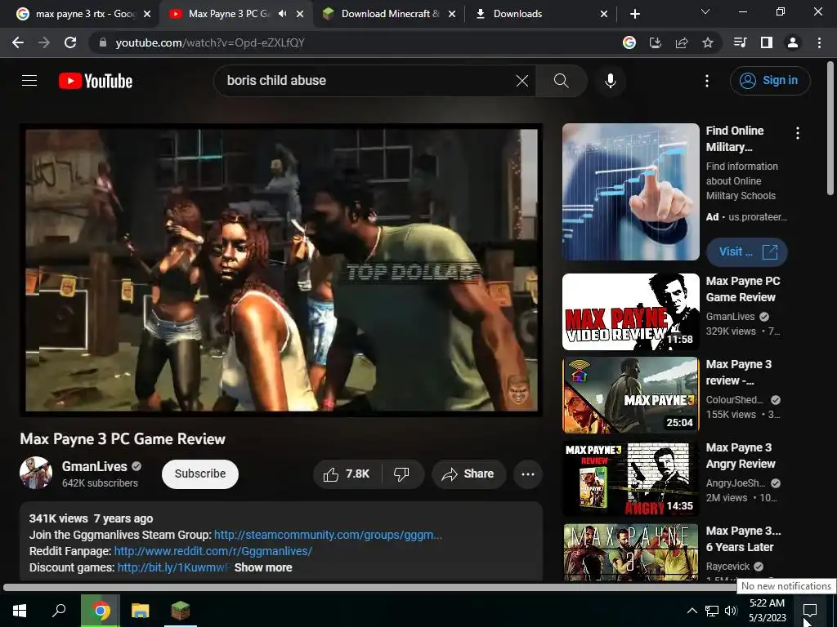Switch to the Downloads tab

[x=534, y=14]
